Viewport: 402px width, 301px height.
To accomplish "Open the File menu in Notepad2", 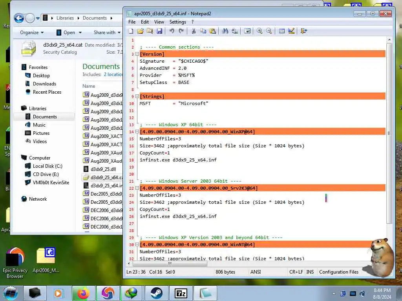I will click(132, 22).
